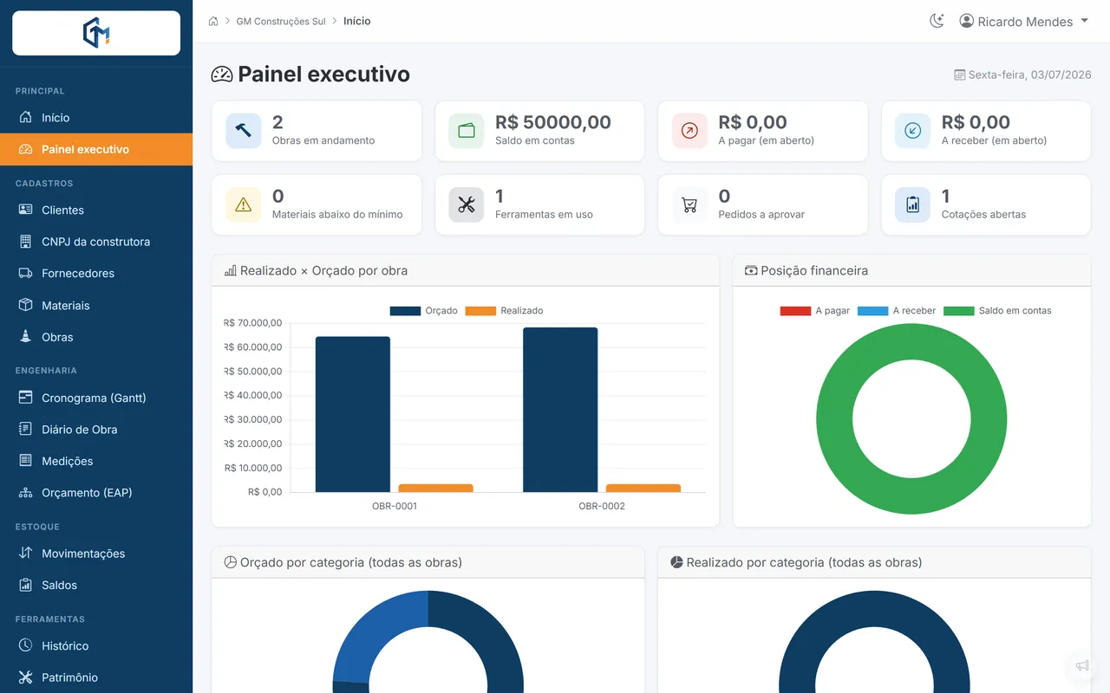The width and height of the screenshot is (1110, 693).
Task: Click the box icon for Materiais
Action: pyautogui.click(x=25, y=305)
